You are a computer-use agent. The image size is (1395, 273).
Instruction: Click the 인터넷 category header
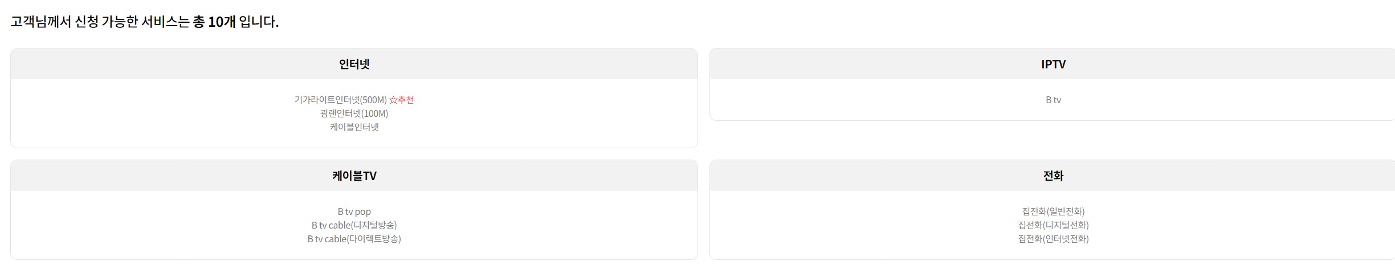pyautogui.click(x=354, y=64)
